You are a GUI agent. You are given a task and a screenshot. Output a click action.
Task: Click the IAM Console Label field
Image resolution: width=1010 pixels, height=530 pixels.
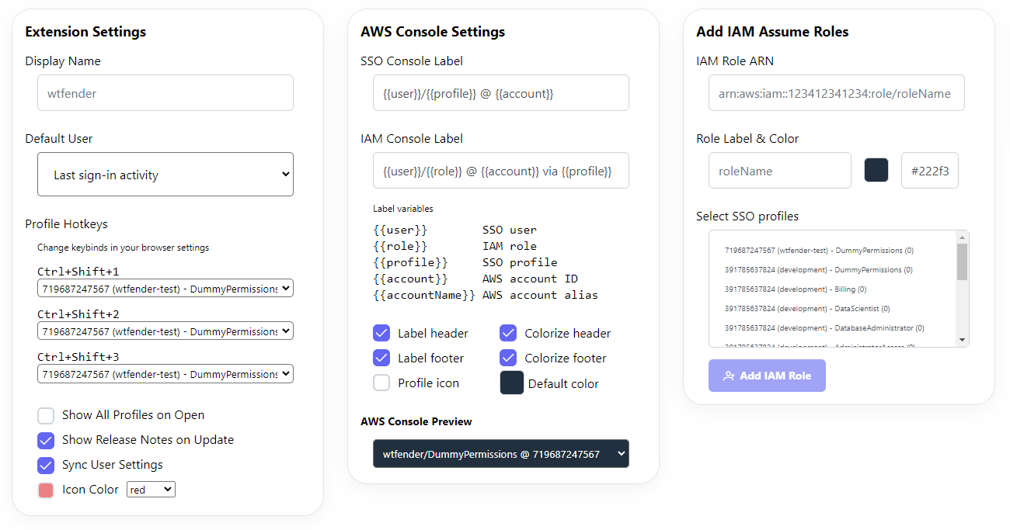pos(501,171)
